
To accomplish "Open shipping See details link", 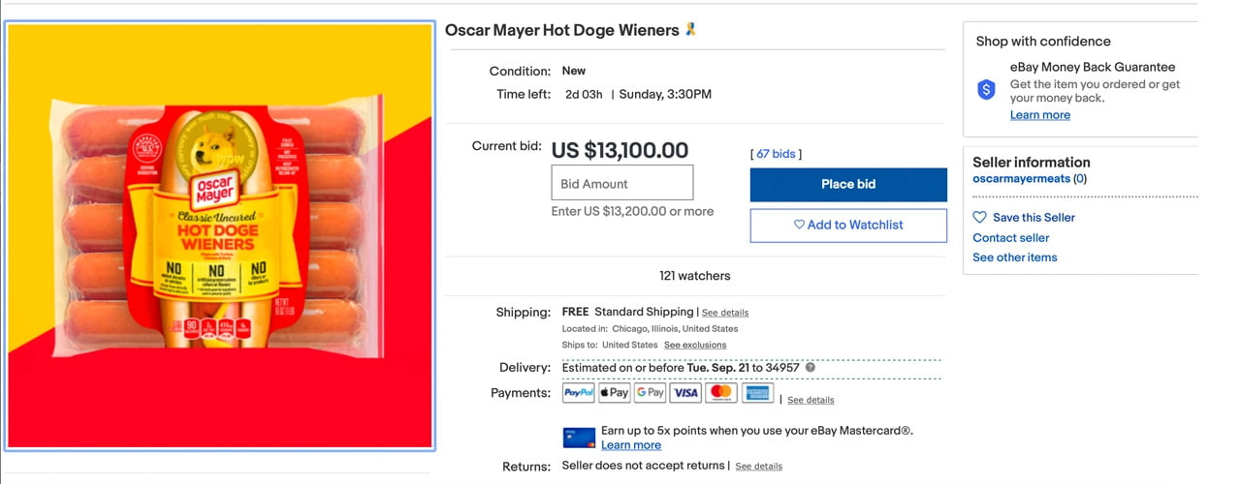I will 725,313.
